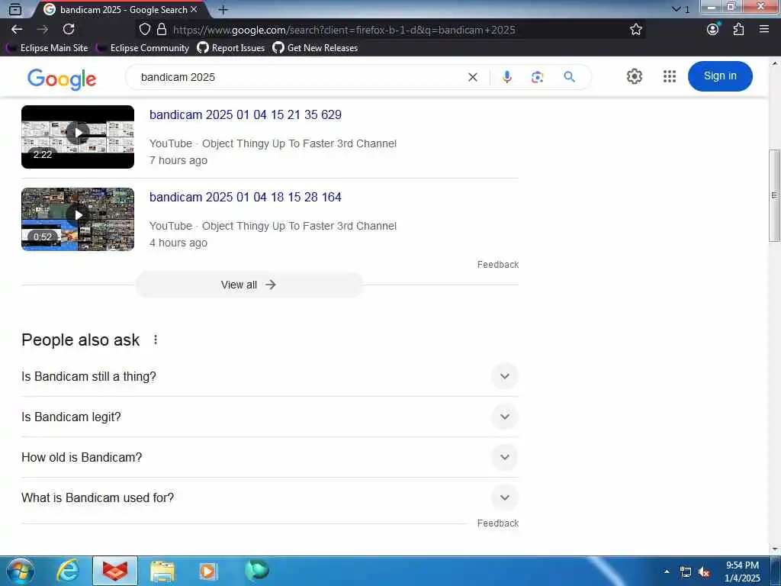Image resolution: width=781 pixels, height=586 pixels.
Task: Edit the bandicam 2025 search field
Action: coord(299,77)
